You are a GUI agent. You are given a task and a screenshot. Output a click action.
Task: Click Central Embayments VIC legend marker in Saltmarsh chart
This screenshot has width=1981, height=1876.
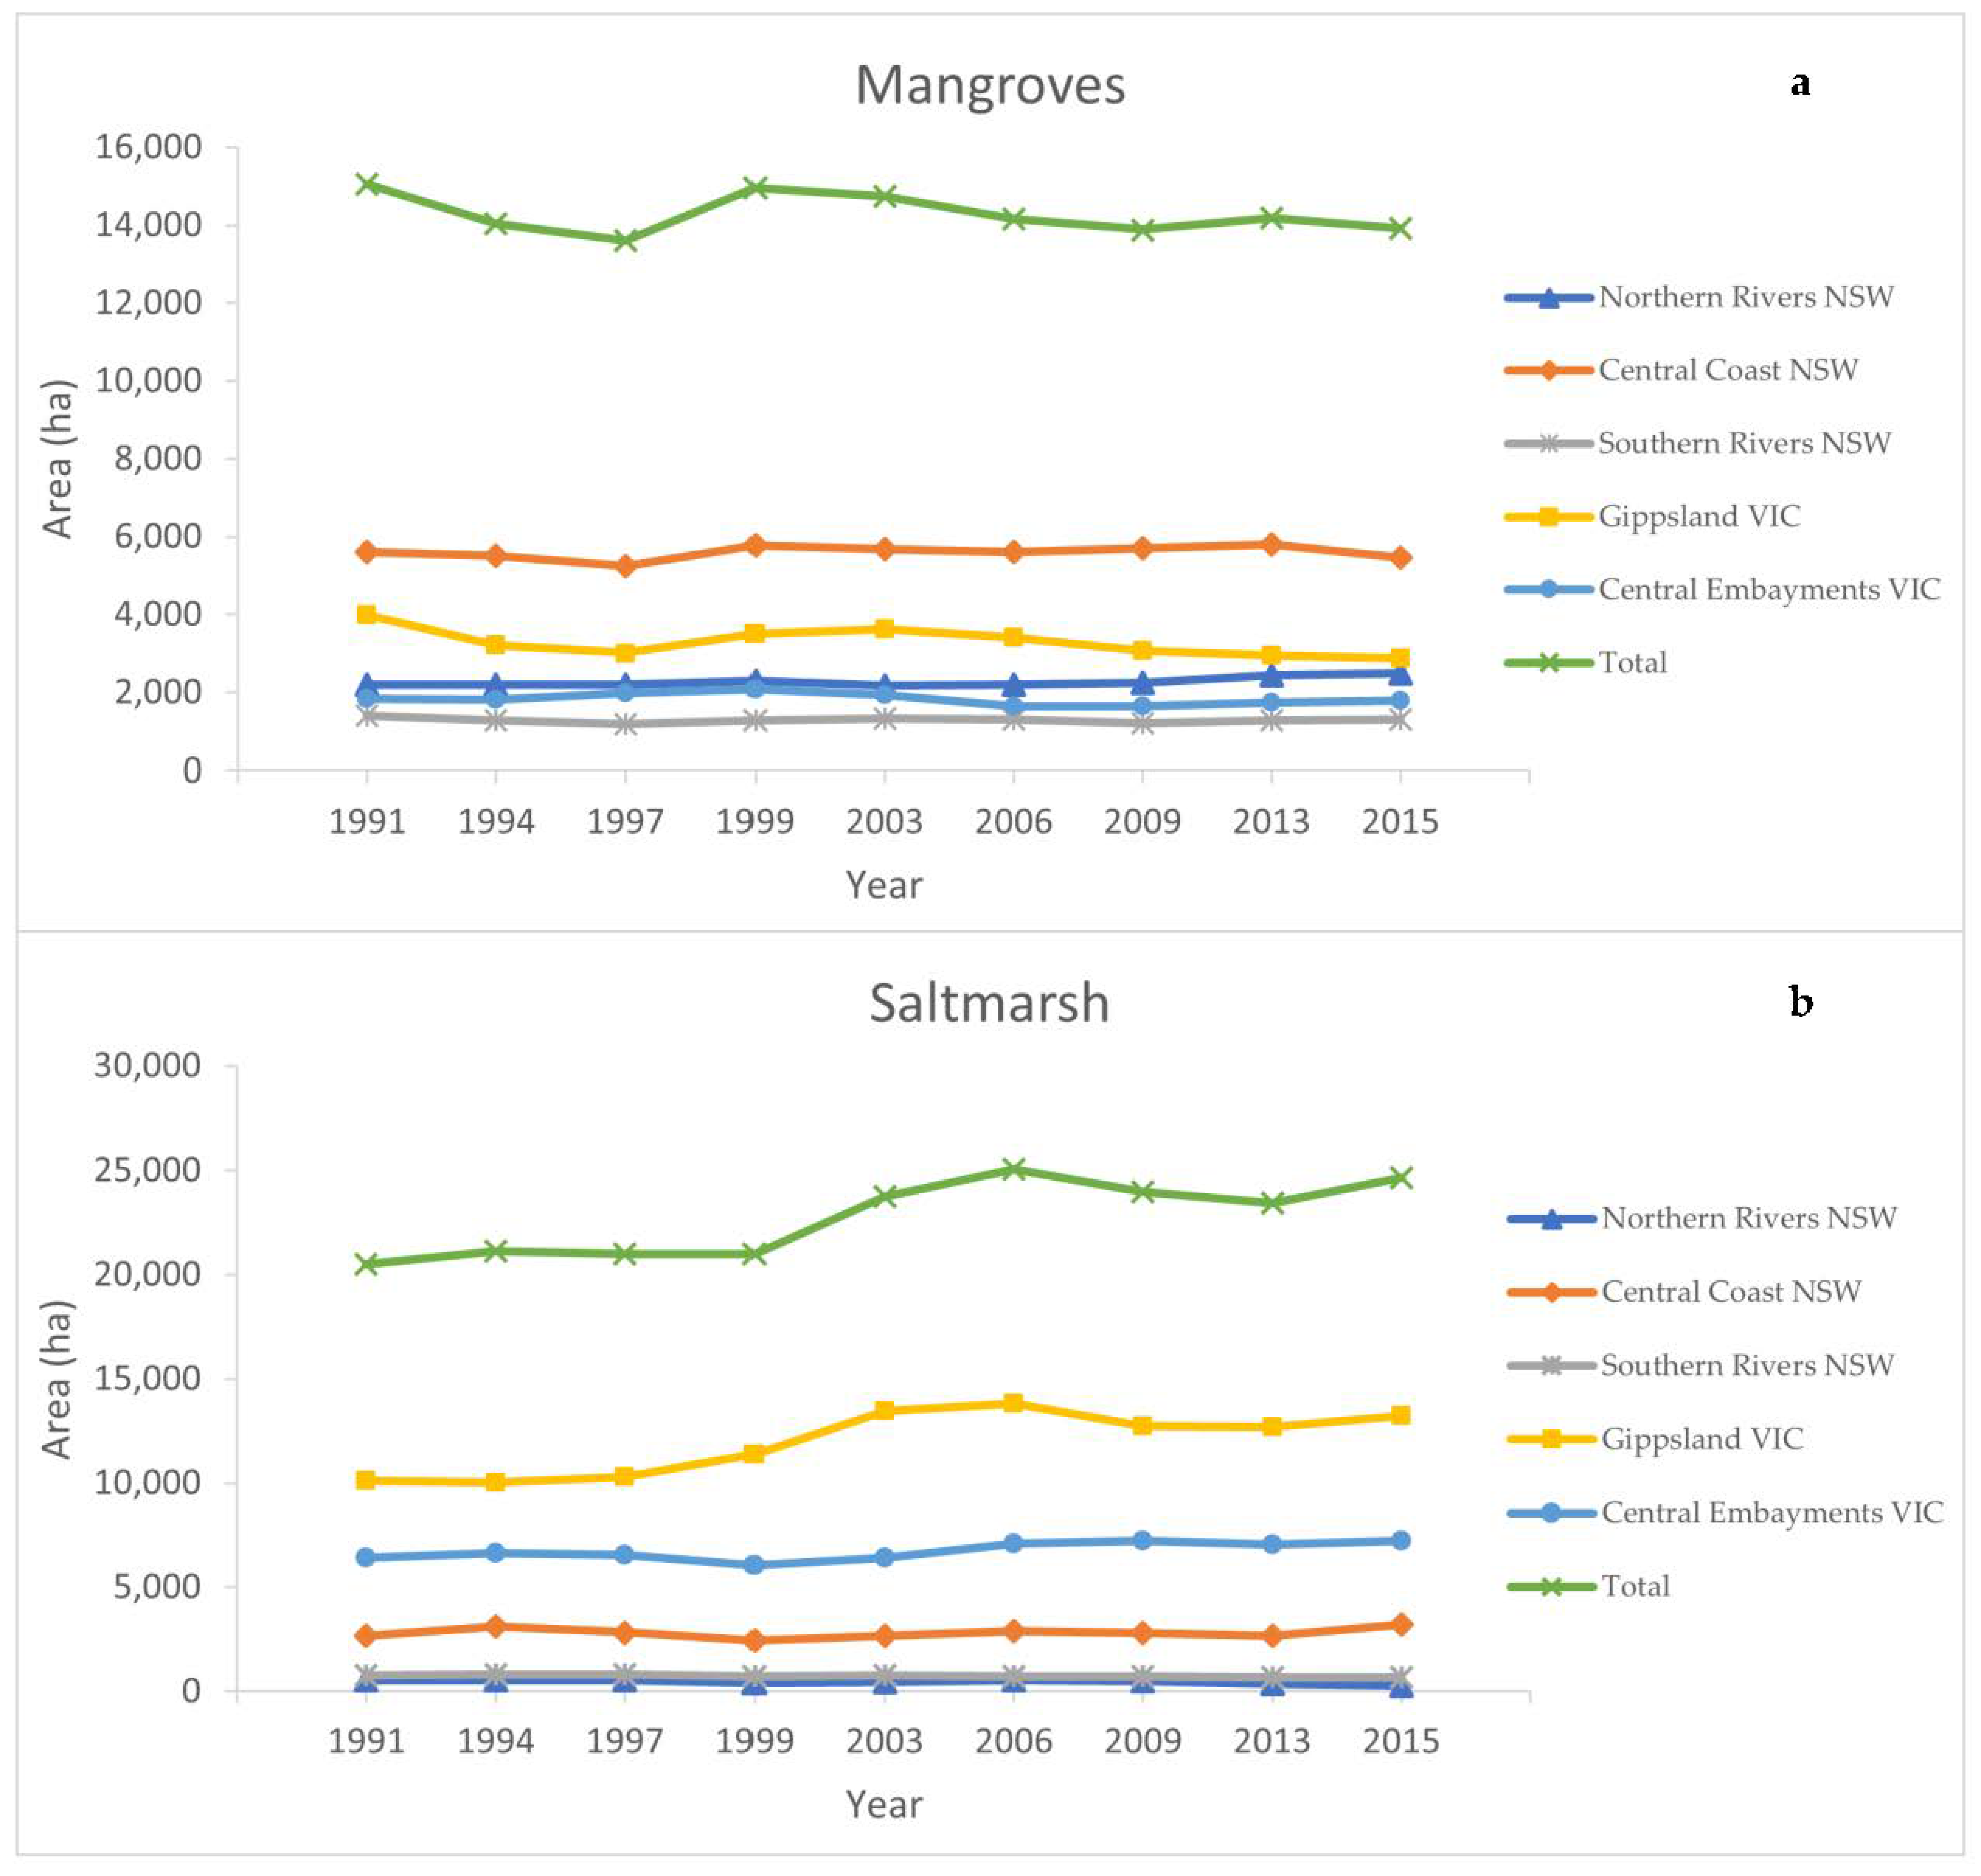pos(1550,1514)
